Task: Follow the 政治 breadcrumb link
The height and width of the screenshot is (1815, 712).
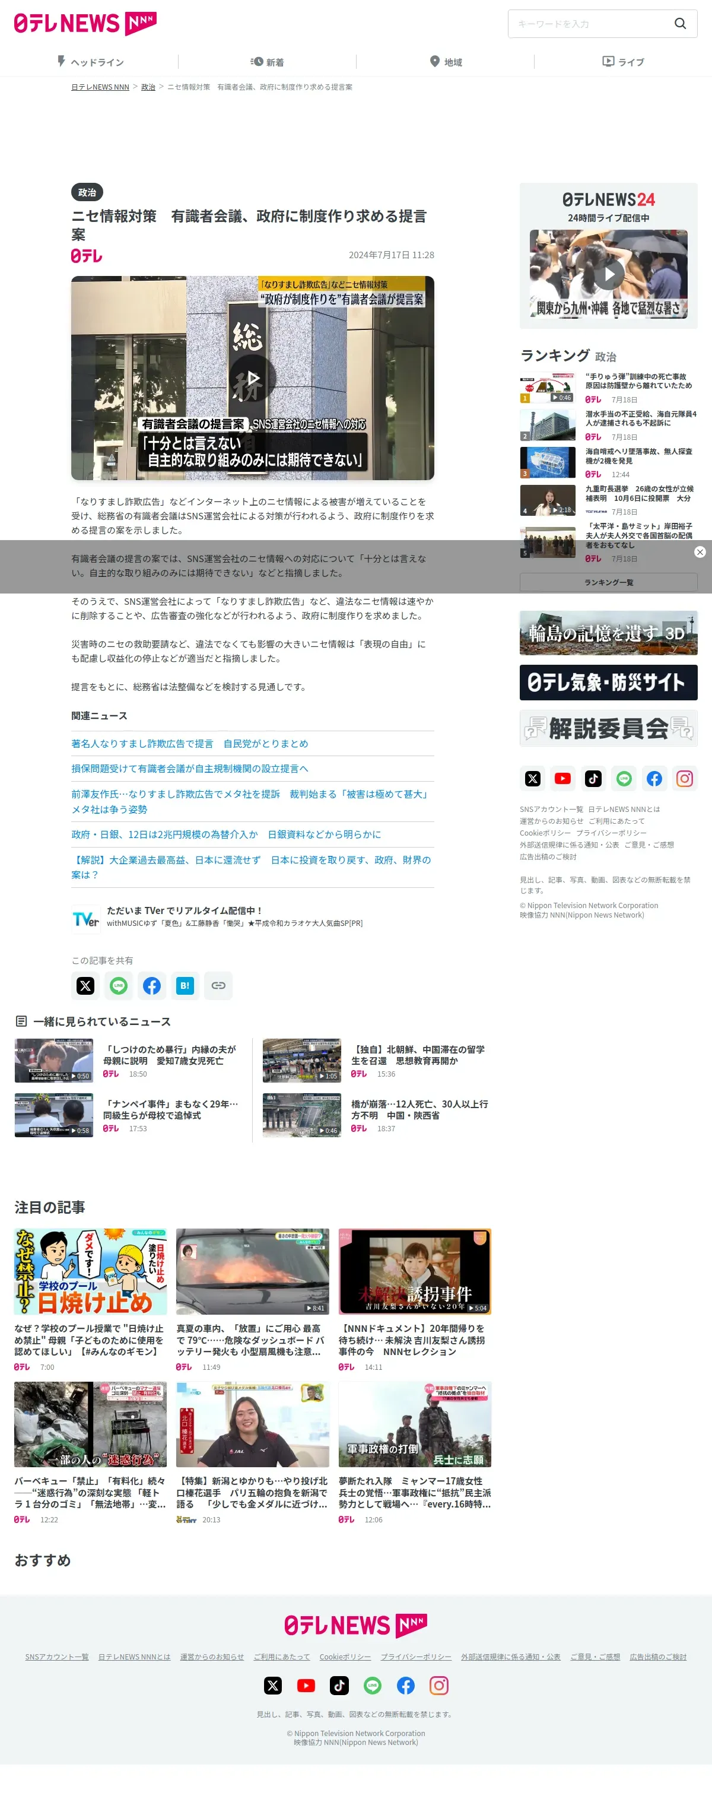Action: [148, 87]
